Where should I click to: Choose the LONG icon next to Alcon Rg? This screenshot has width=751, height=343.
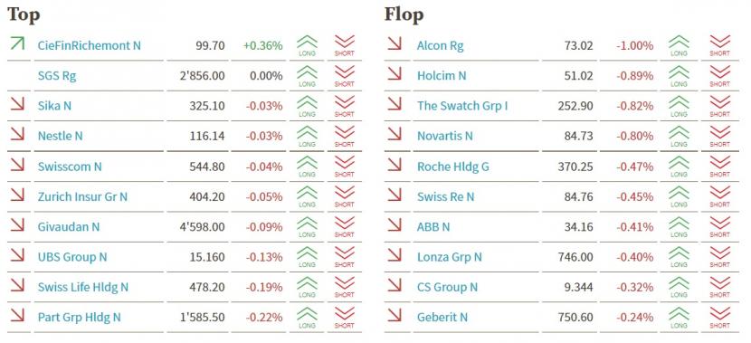click(679, 45)
